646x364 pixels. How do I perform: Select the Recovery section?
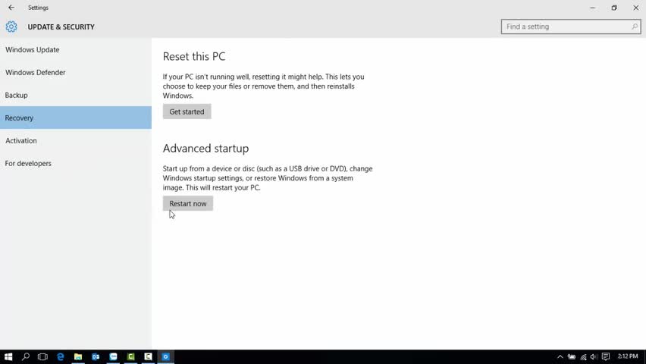(x=76, y=118)
